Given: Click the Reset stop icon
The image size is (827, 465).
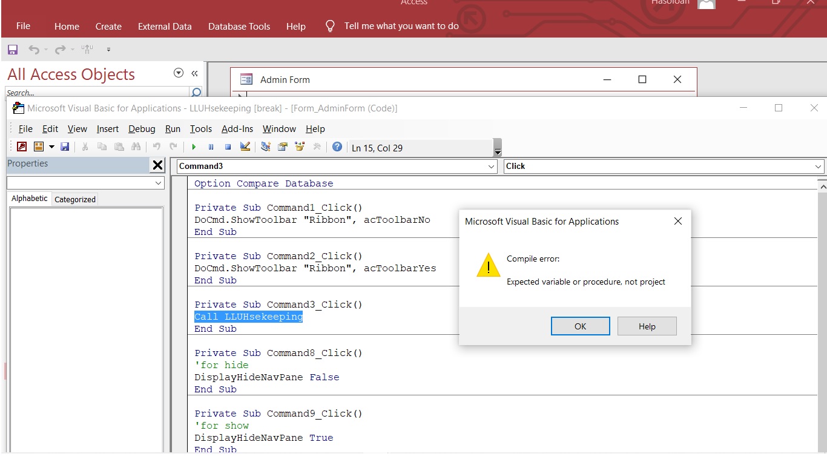Looking at the screenshot, I should (x=228, y=147).
